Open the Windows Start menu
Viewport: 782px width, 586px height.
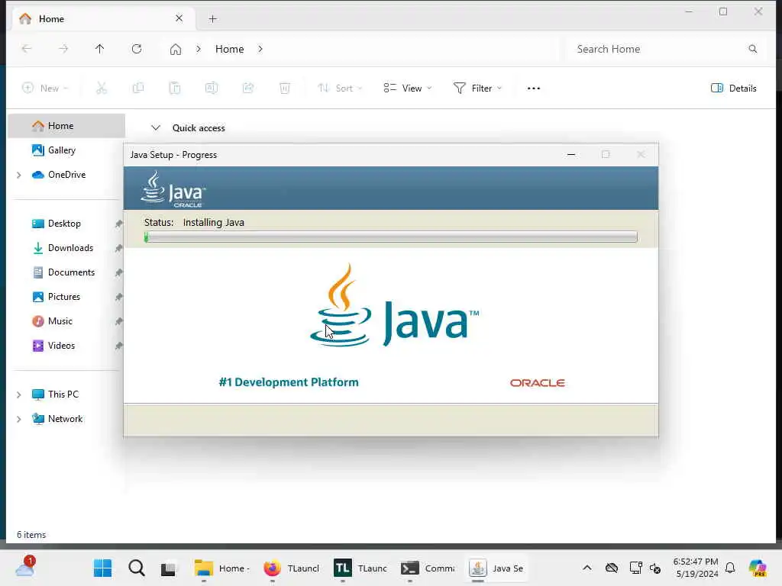click(103, 568)
